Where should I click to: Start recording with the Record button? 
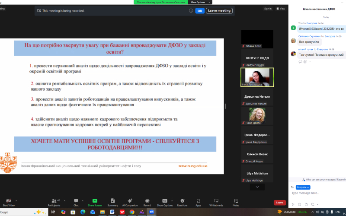pos(147,202)
